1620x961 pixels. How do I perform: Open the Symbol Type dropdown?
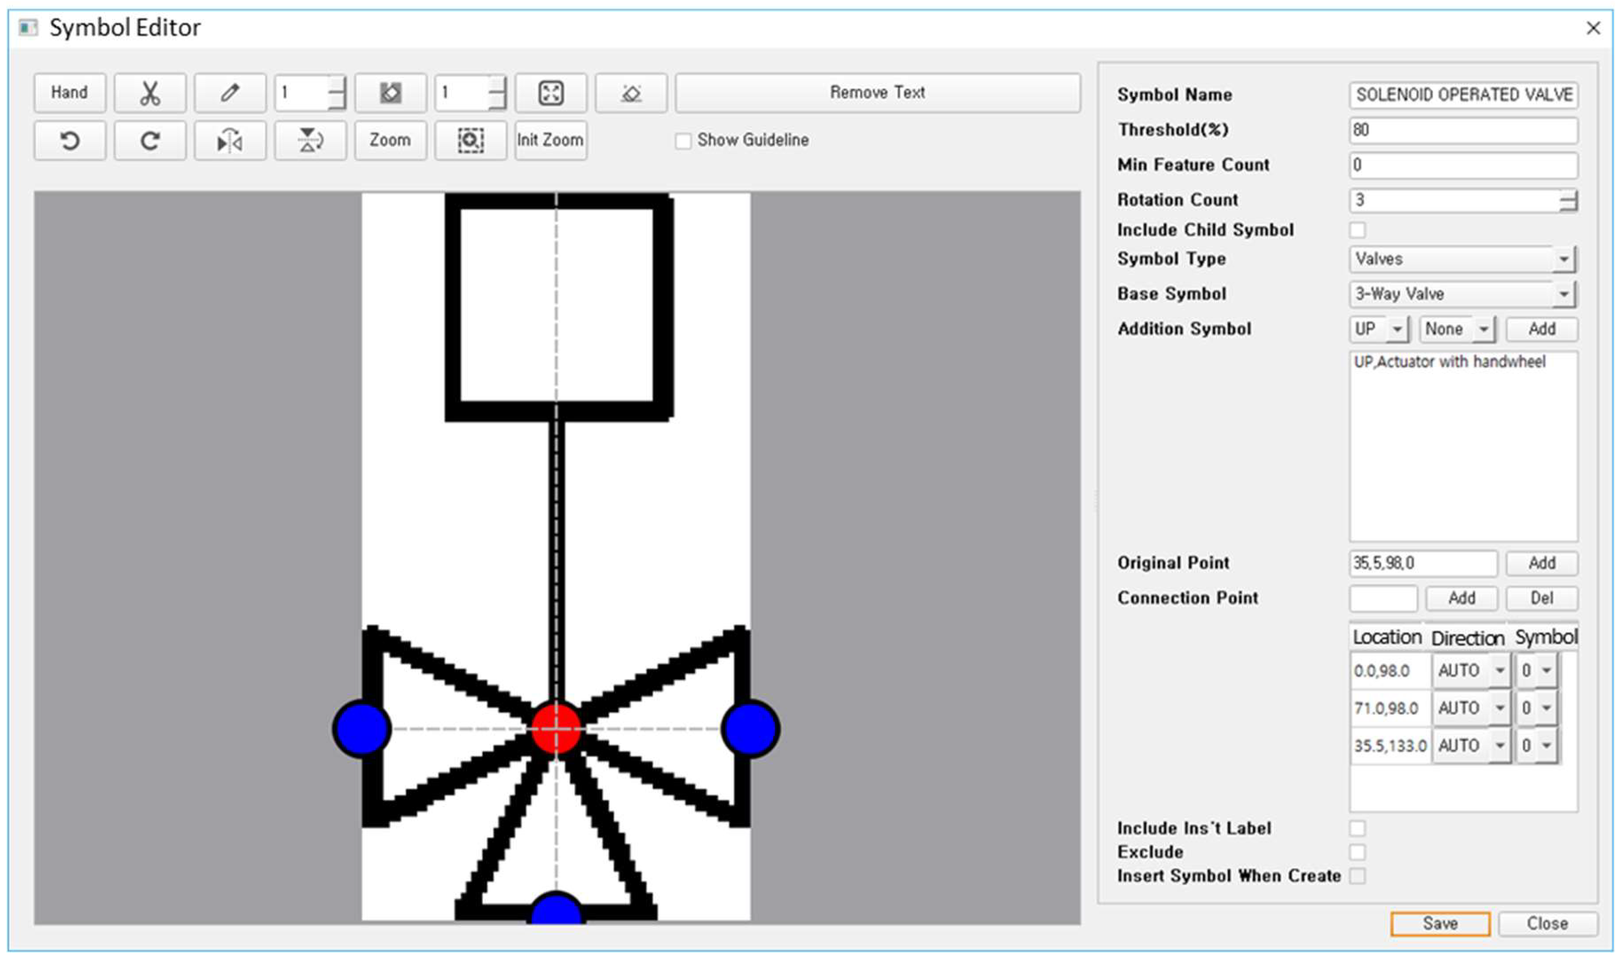[1562, 260]
